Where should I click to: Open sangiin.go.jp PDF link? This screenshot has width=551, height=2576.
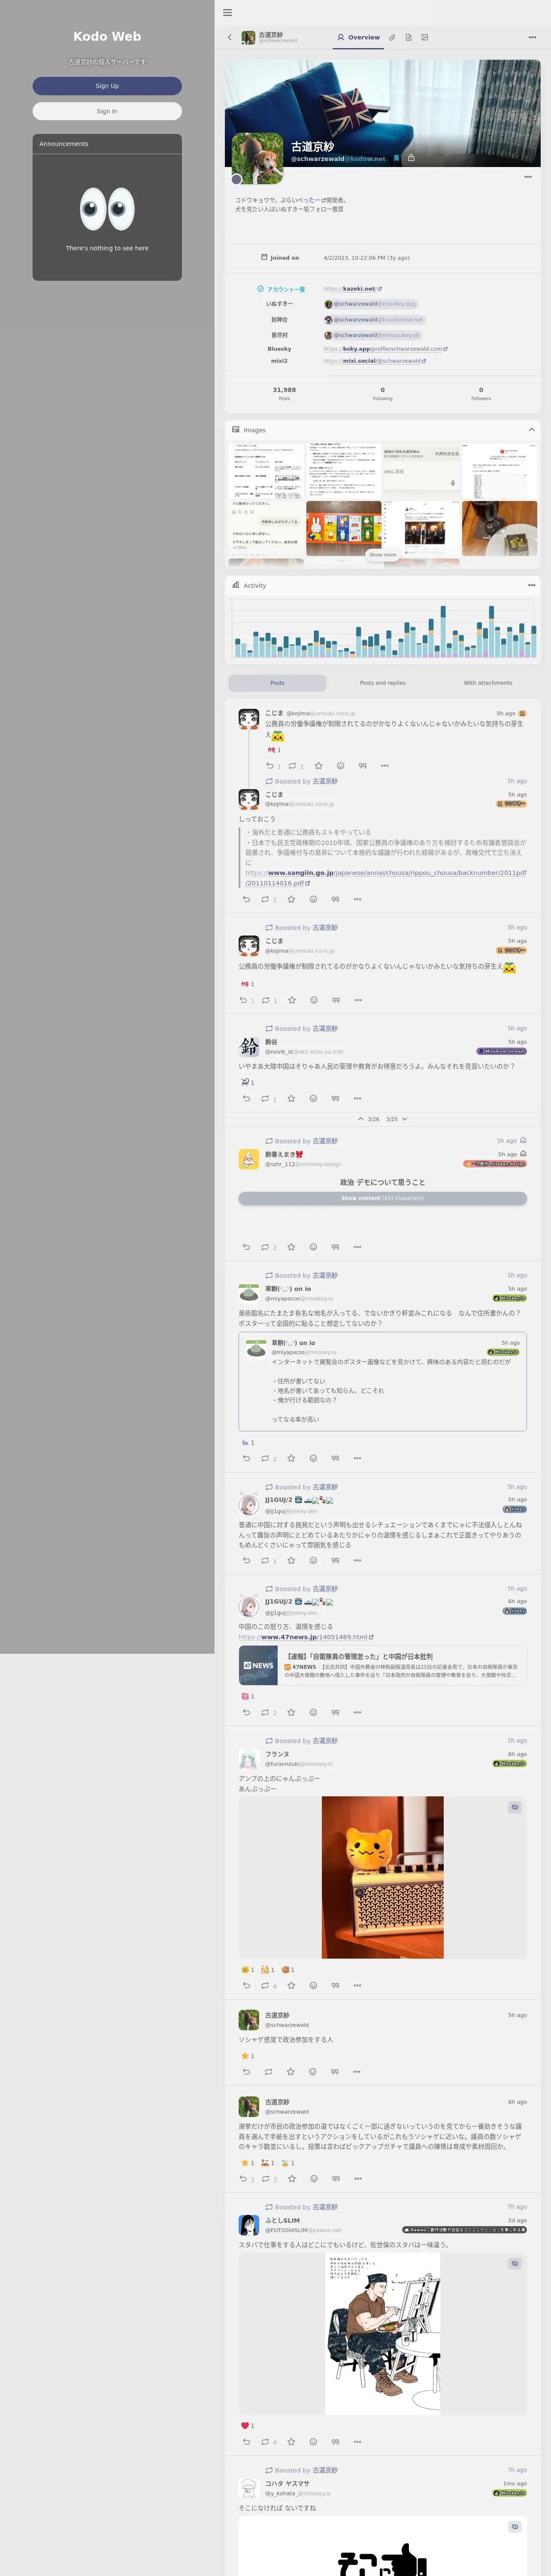(x=386, y=878)
